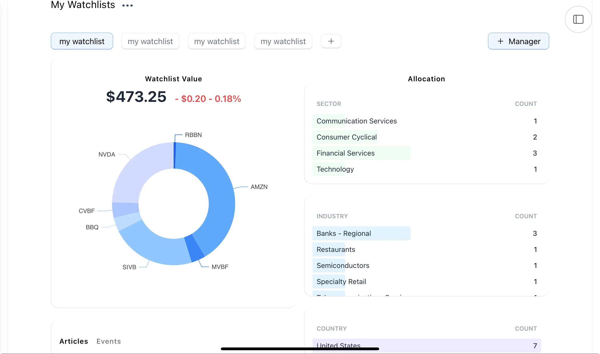Viewport: 600px width, 354px height.
Task: Click the NVDA chart label
Action: (107, 155)
